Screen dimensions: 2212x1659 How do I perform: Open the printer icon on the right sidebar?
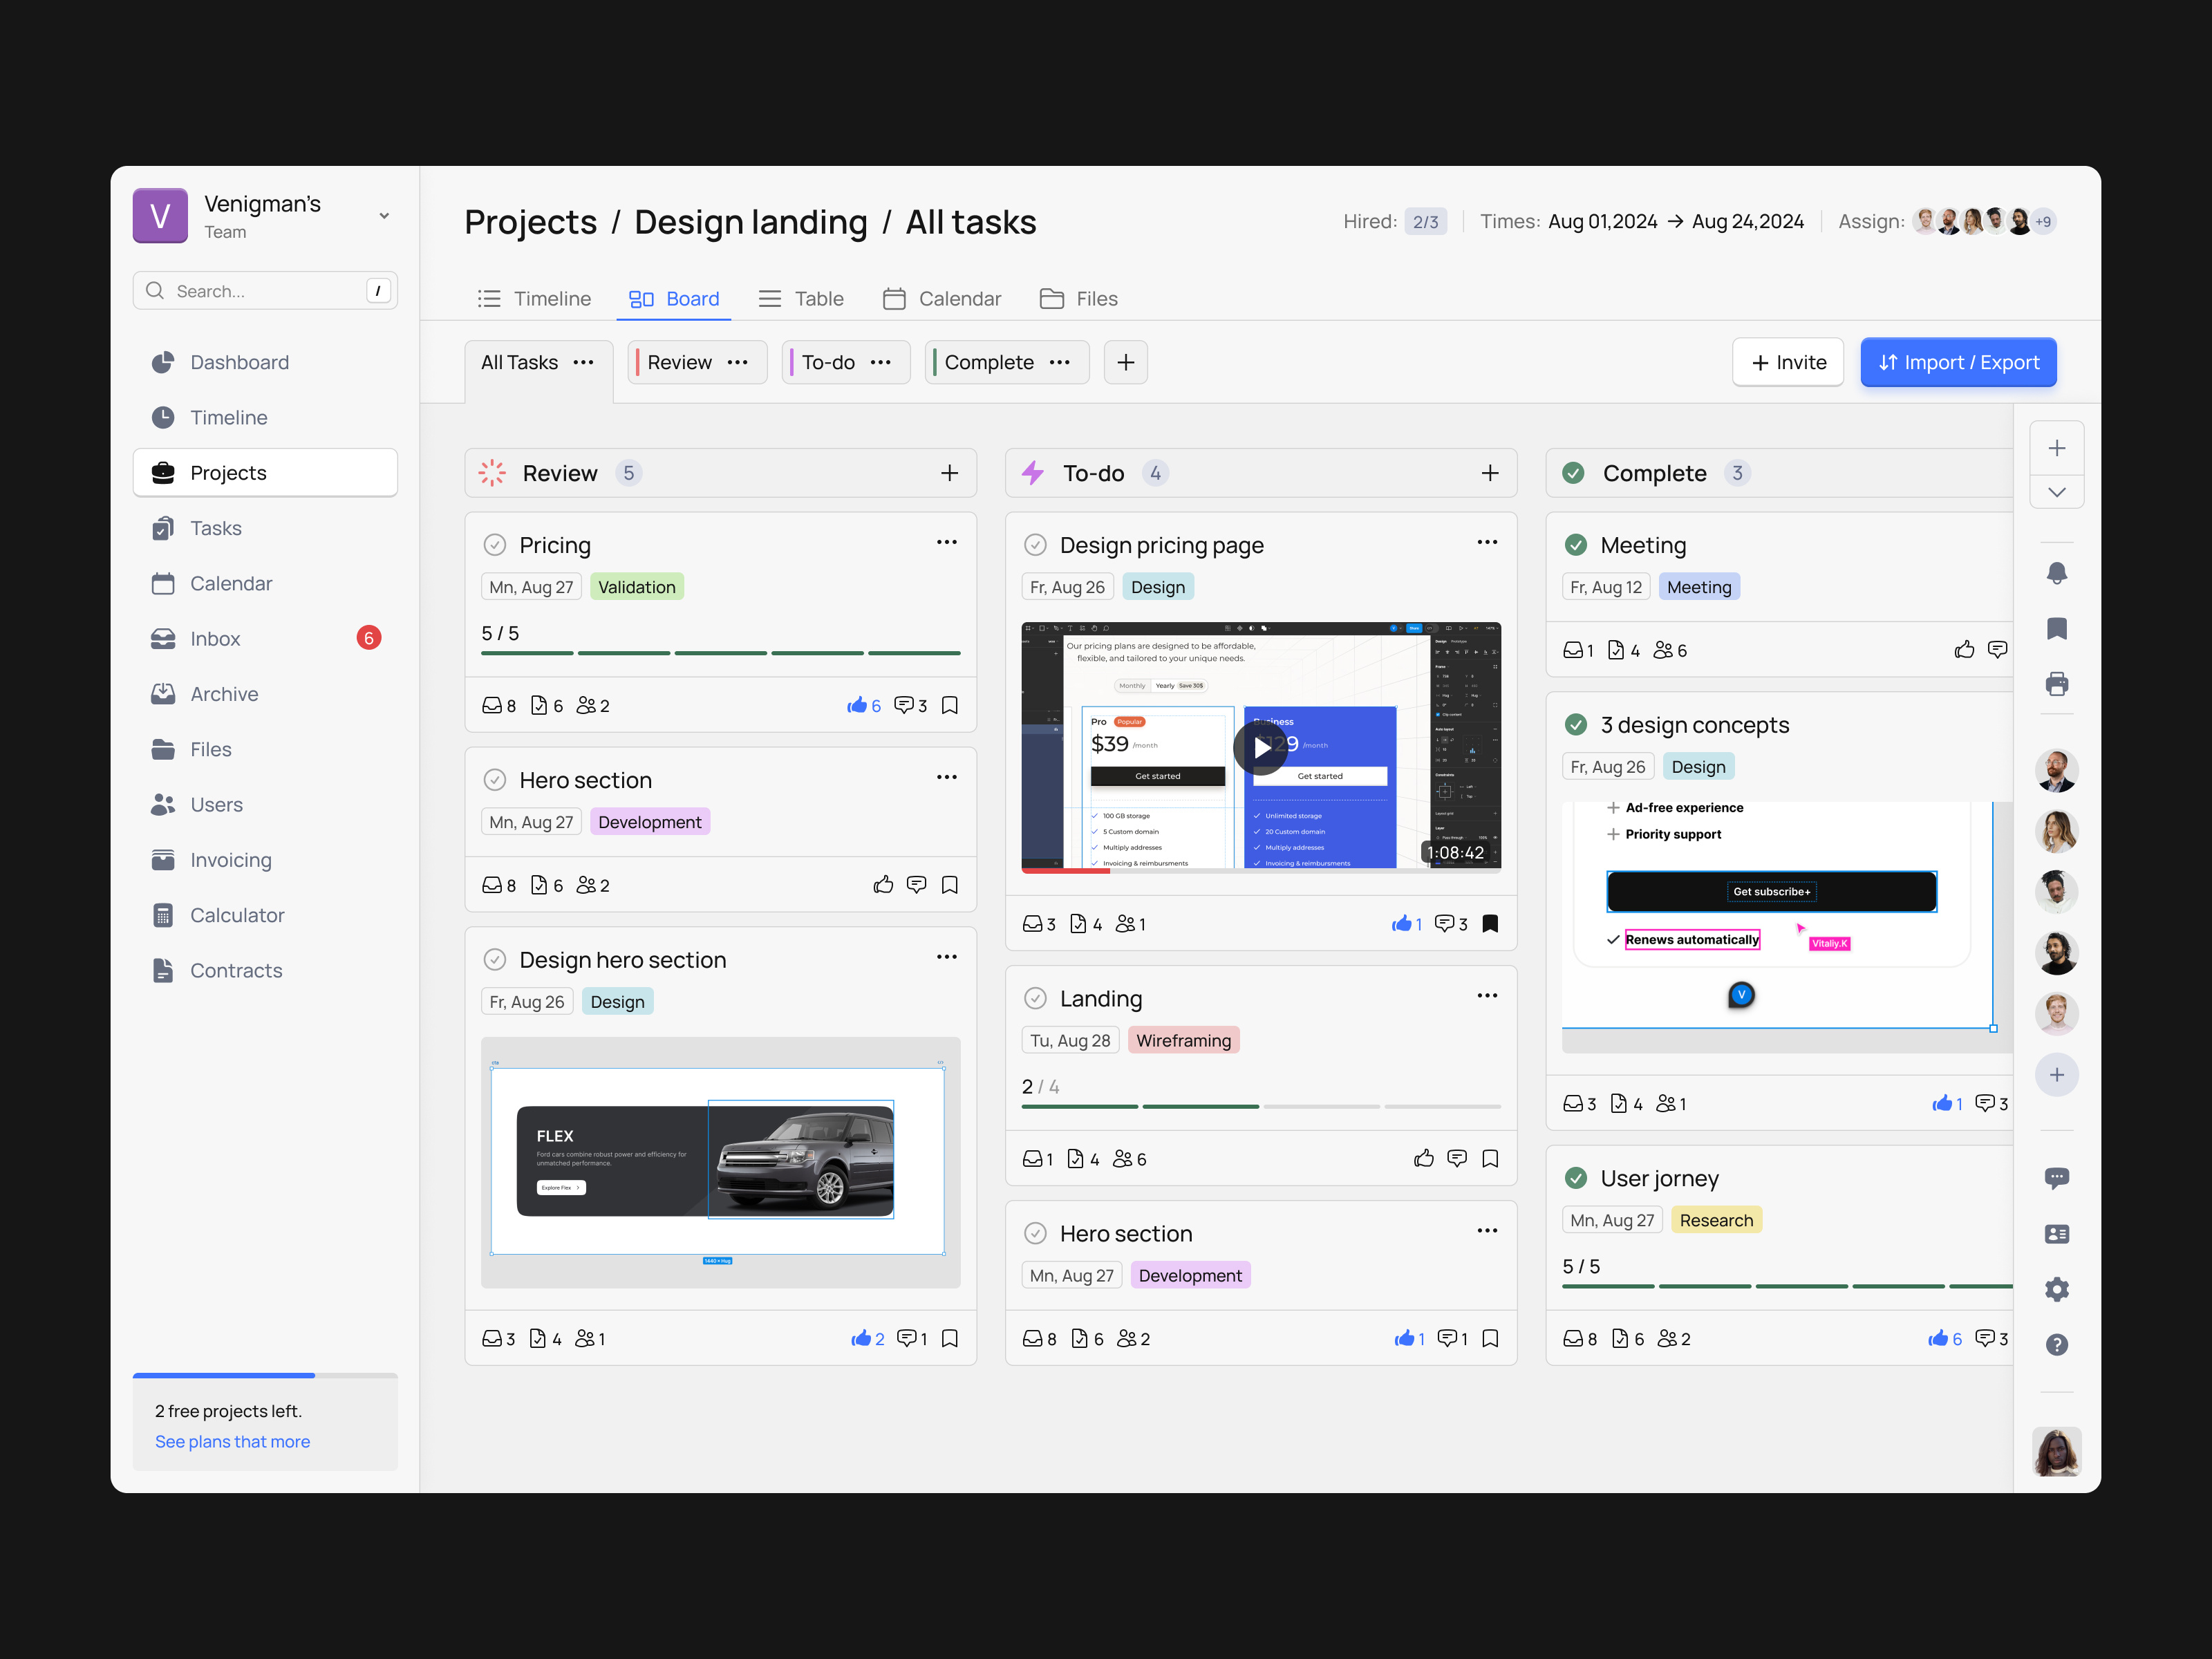2057,683
